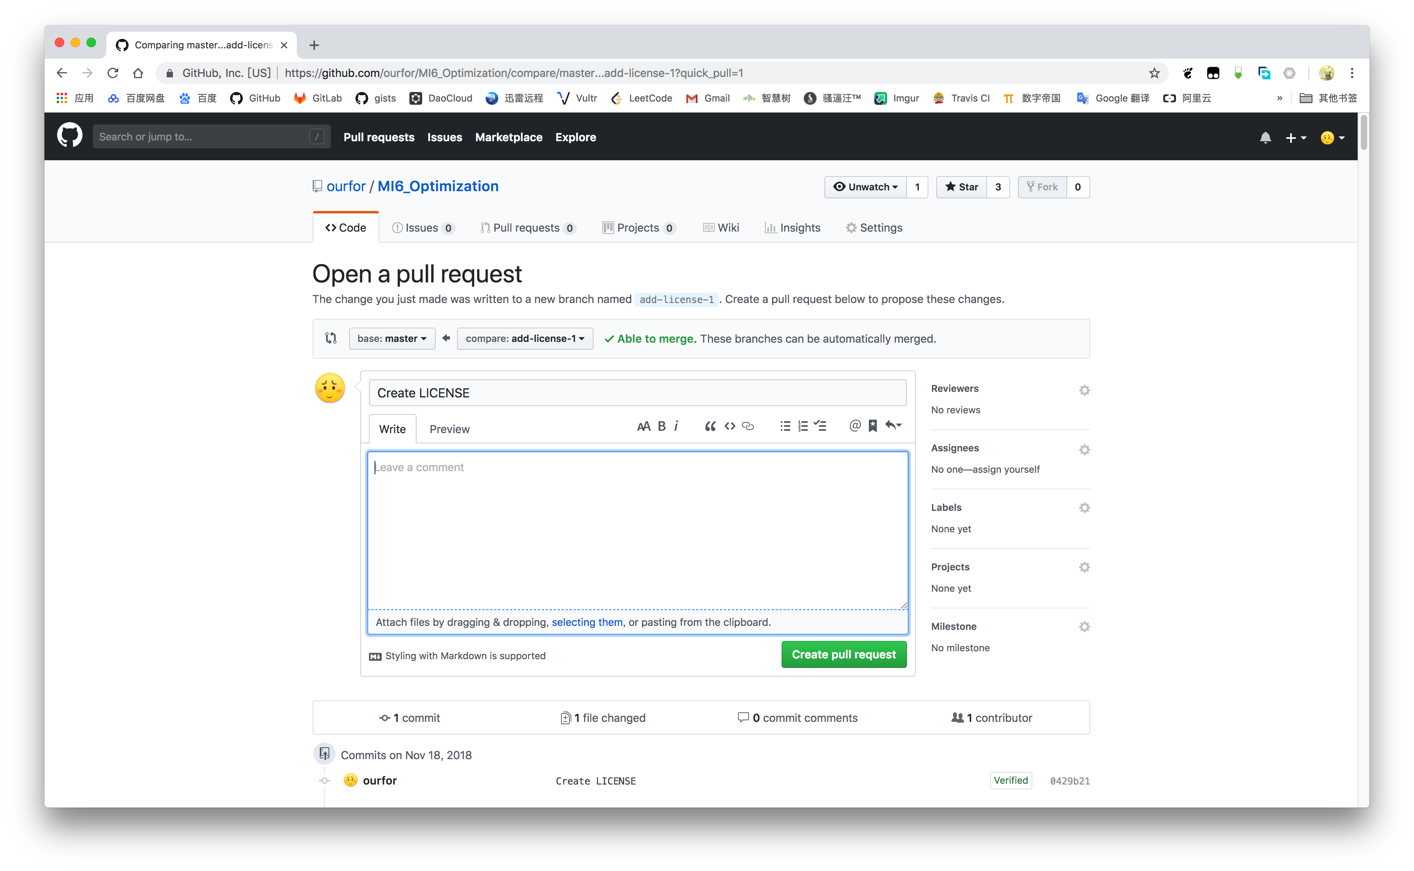Insert a quote block
The width and height of the screenshot is (1414, 871).
point(711,426)
